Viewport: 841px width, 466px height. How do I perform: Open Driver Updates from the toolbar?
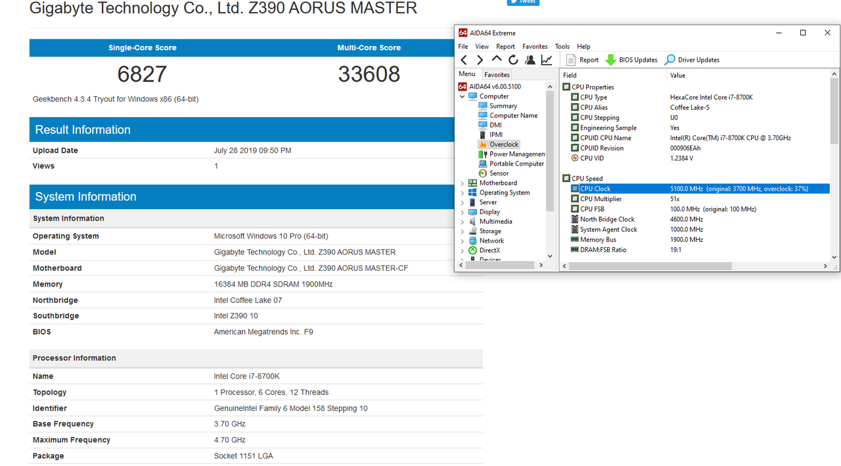(x=692, y=60)
